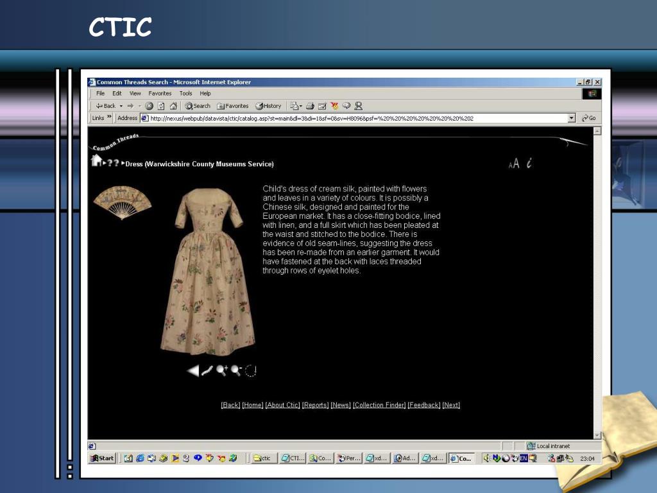This screenshot has width=657, height=493.
Task: Open the information i icon
Action: coord(529,163)
